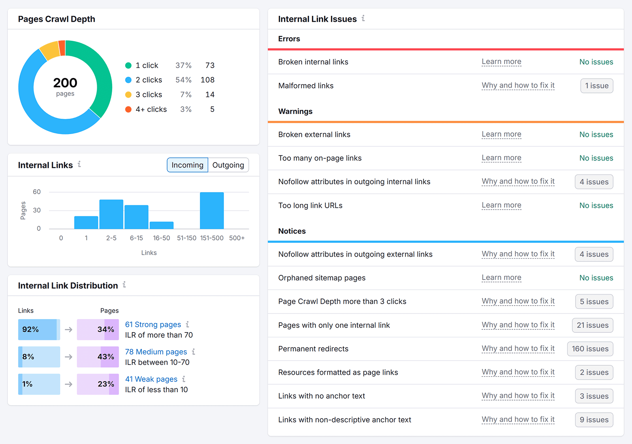The image size is (632, 444).
Task: Click the info icon next to 41 Weak pages
Action: (x=183, y=379)
